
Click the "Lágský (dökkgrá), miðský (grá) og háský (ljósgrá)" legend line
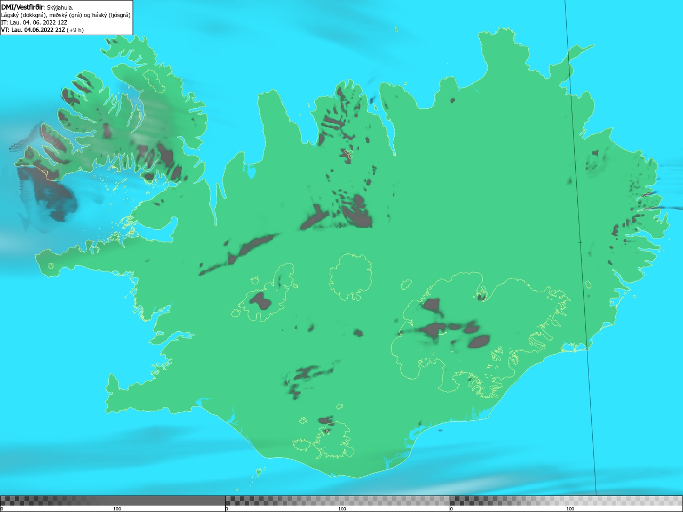pyautogui.click(x=66, y=15)
